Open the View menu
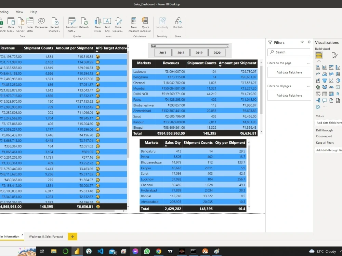342x256 pixels. (19, 12)
